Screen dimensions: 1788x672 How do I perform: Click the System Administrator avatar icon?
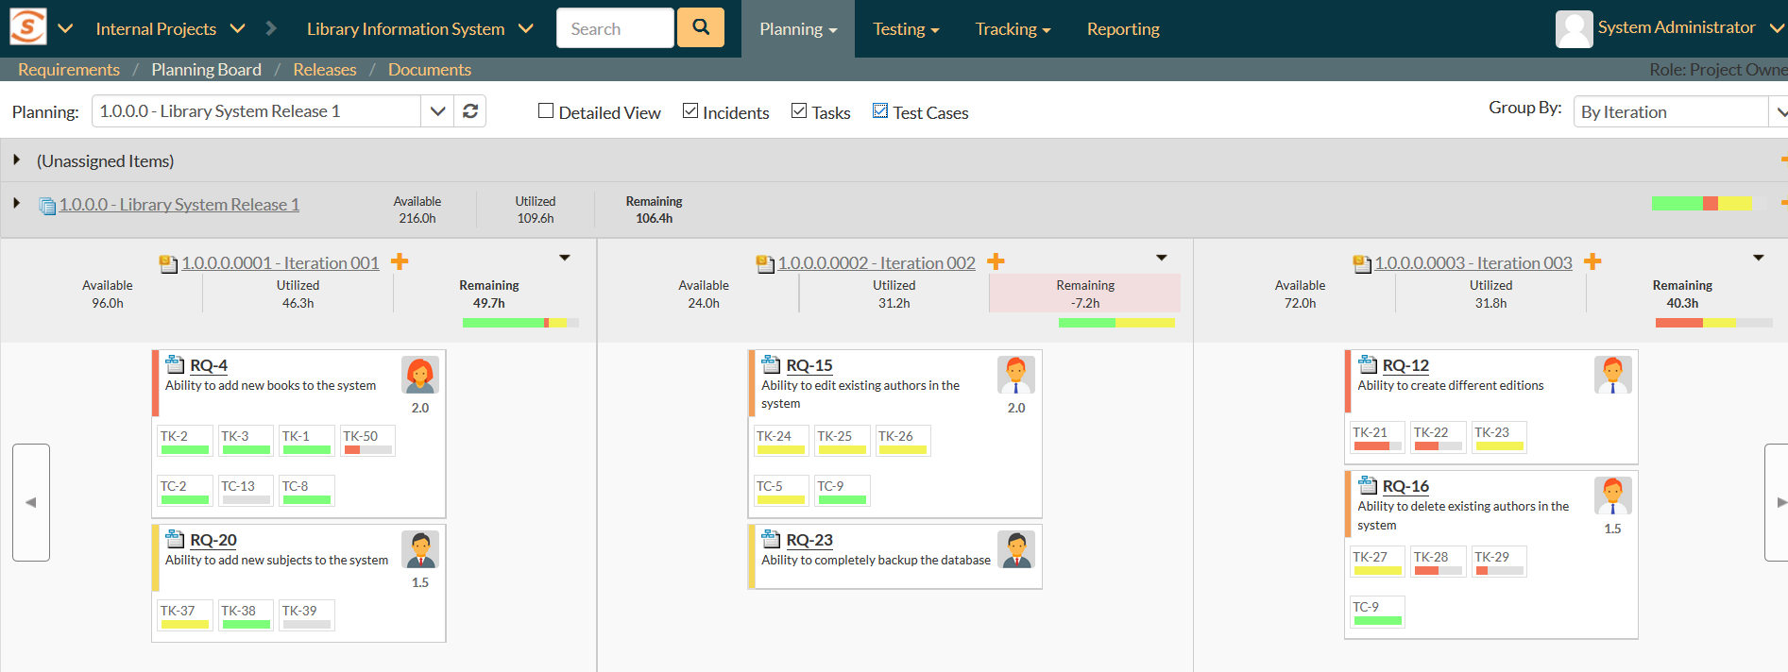coord(1574,28)
